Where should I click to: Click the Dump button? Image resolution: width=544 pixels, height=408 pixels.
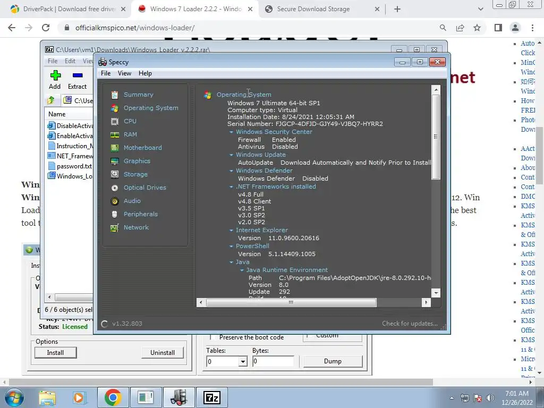(333, 361)
